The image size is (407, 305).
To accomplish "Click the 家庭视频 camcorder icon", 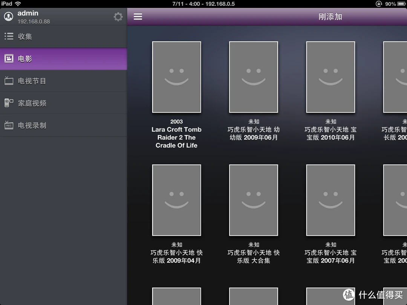I will point(9,103).
